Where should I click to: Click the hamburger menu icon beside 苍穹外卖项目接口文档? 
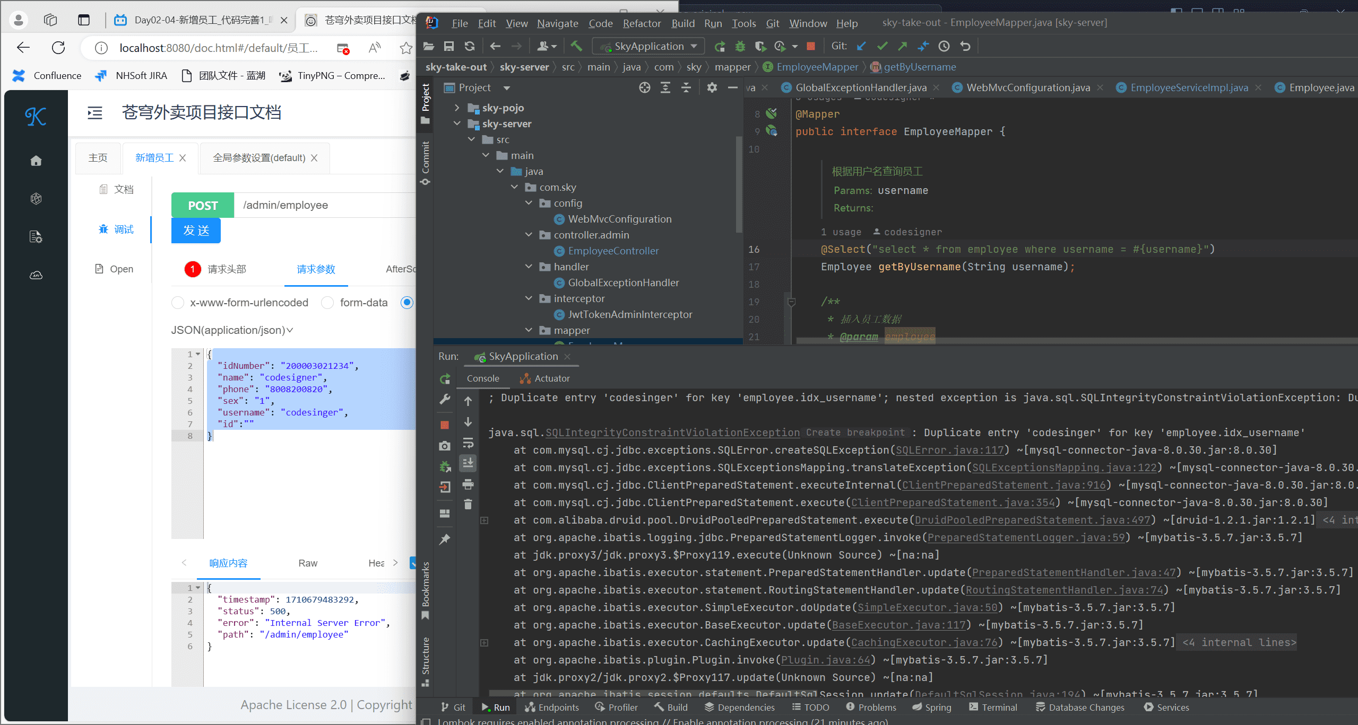pyautogui.click(x=95, y=113)
